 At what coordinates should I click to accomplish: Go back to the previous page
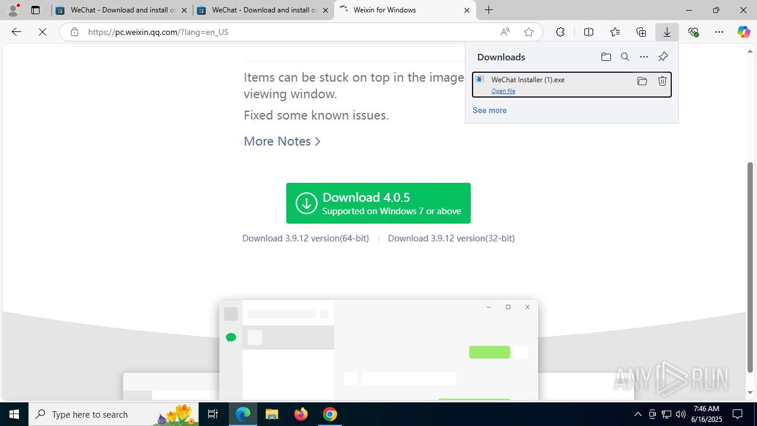pyautogui.click(x=17, y=32)
